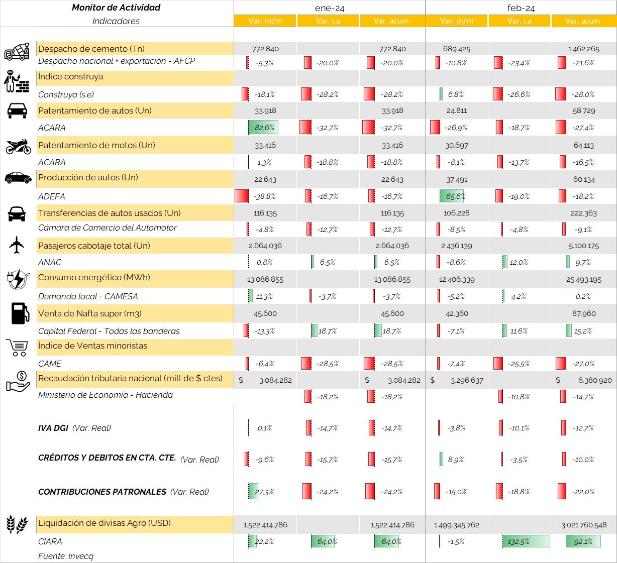This screenshot has height=563, width=617.
Task: Click the first Var. m/m header under ene-24
Action: [x=265, y=21]
